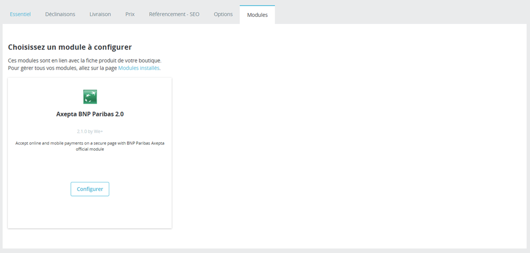Click the active Modules tab

pos(257,15)
